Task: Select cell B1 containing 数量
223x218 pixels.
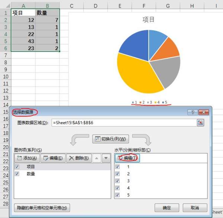Action: coord(47,13)
